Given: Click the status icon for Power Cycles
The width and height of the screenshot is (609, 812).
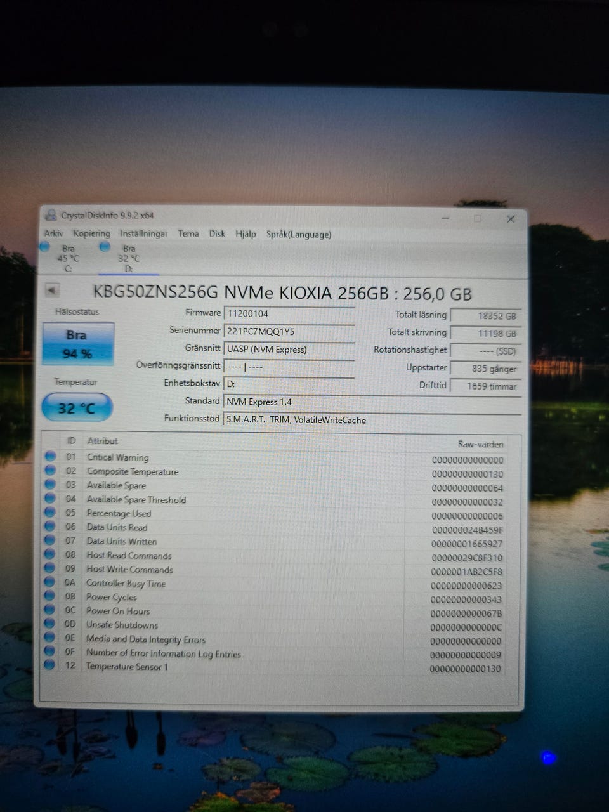Looking at the screenshot, I should [x=49, y=596].
